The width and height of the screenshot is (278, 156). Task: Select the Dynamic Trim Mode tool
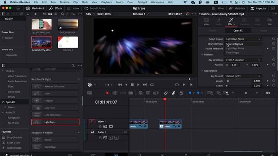tap(123, 93)
